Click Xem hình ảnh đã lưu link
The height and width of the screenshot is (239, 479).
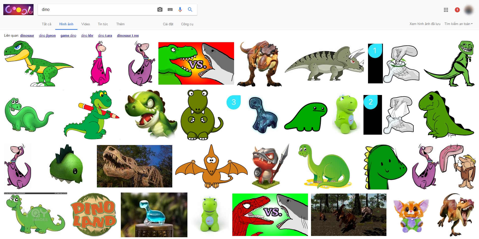coord(425,24)
